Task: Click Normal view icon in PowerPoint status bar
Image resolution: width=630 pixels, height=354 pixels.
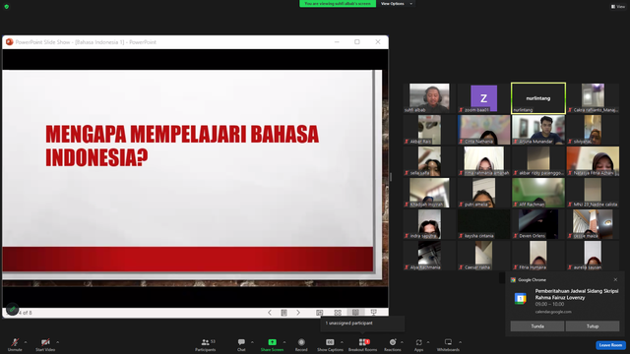Action: tap(319, 313)
